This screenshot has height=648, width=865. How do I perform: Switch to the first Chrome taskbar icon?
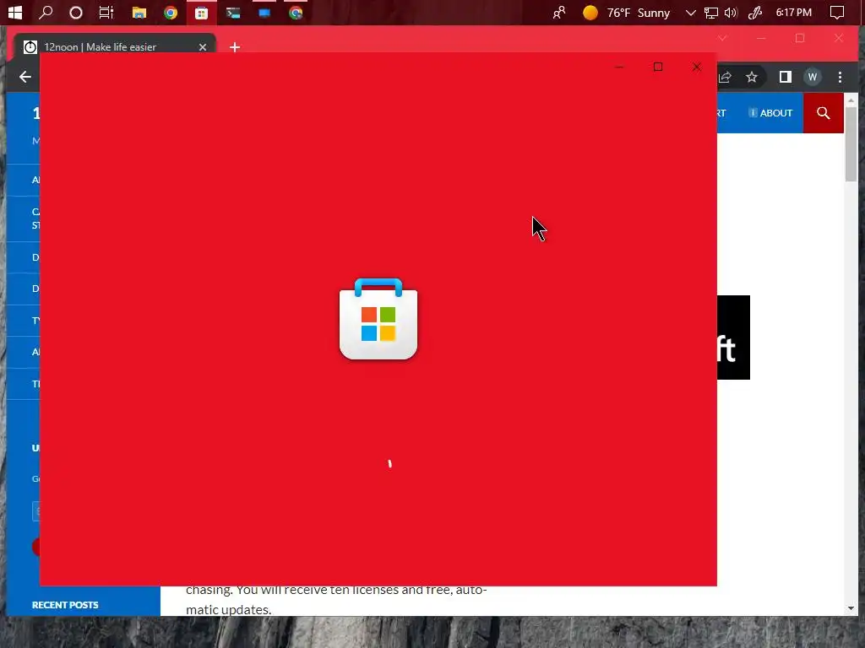point(171,13)
